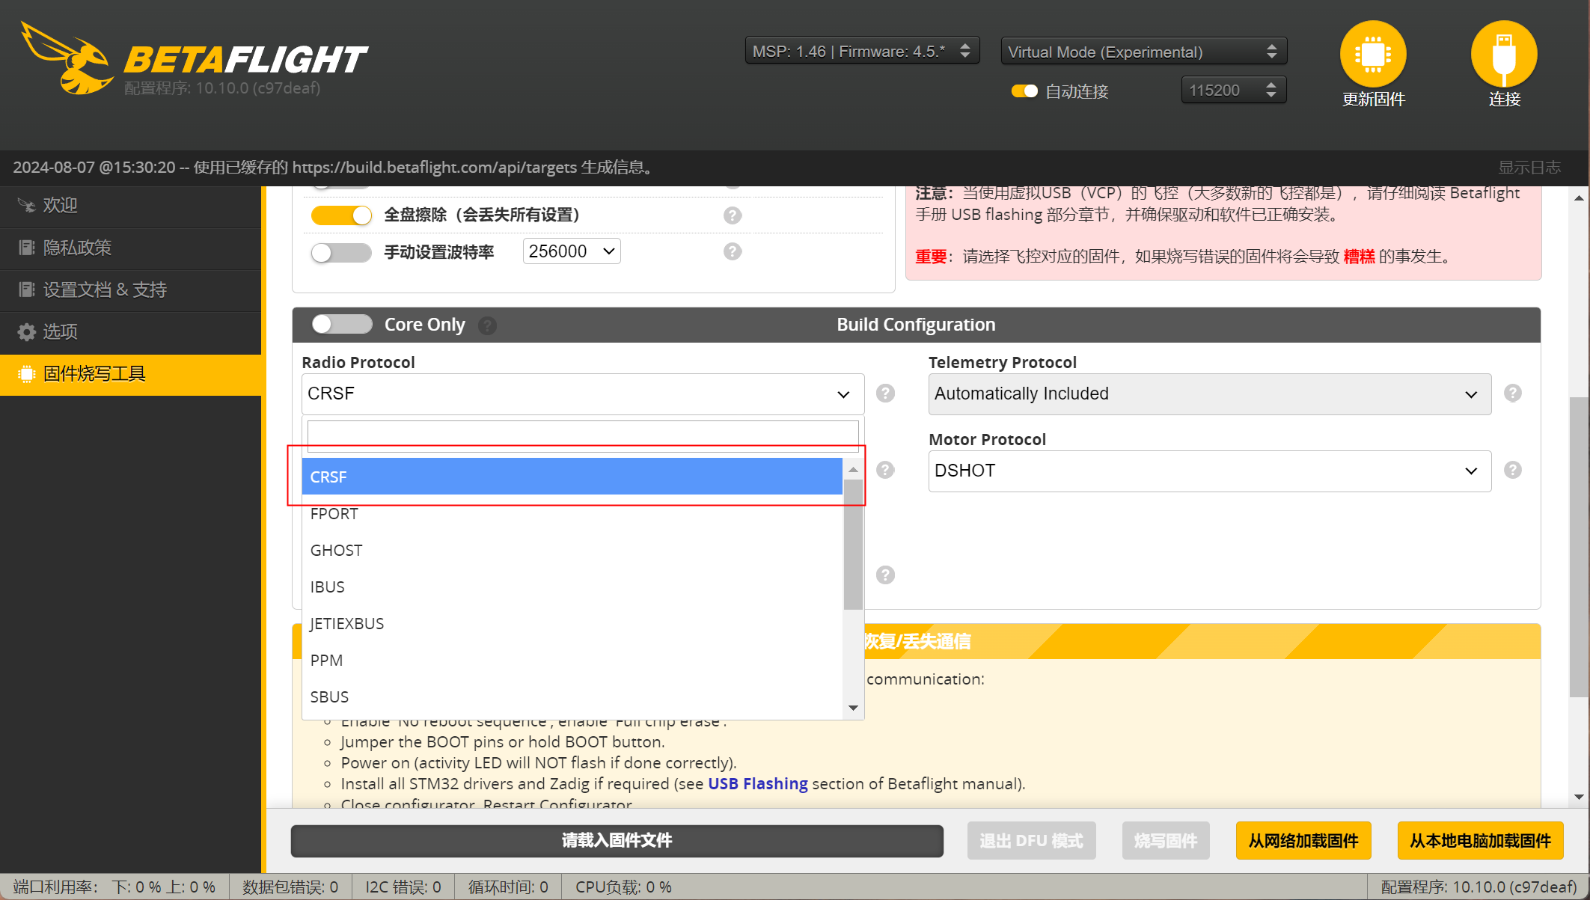This screenshot has height=900, width=1590.
Task: Click the firmware flasher chip sidebar icon
Action: click(26, 374)
